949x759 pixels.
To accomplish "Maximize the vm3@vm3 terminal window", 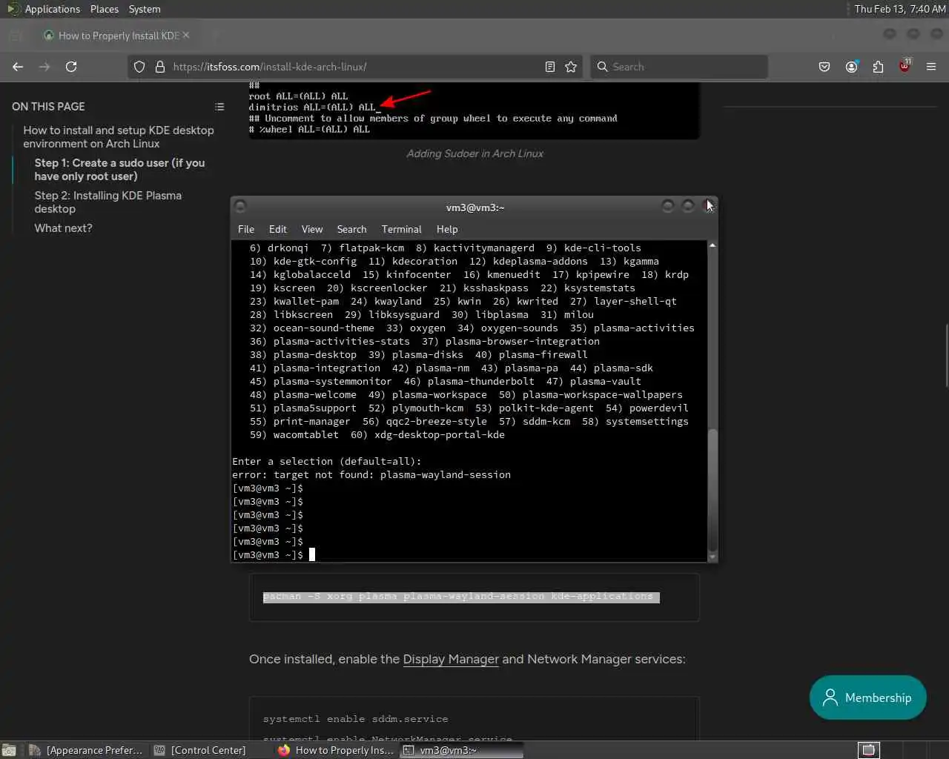I will pos(688,206).
